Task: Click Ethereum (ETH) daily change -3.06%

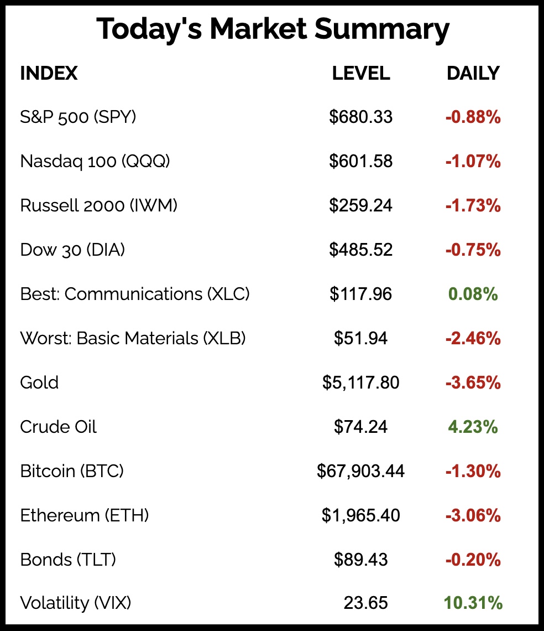Action: click(x=473, y=515)
